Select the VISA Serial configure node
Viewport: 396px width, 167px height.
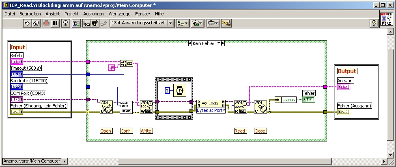coord(126,107)
